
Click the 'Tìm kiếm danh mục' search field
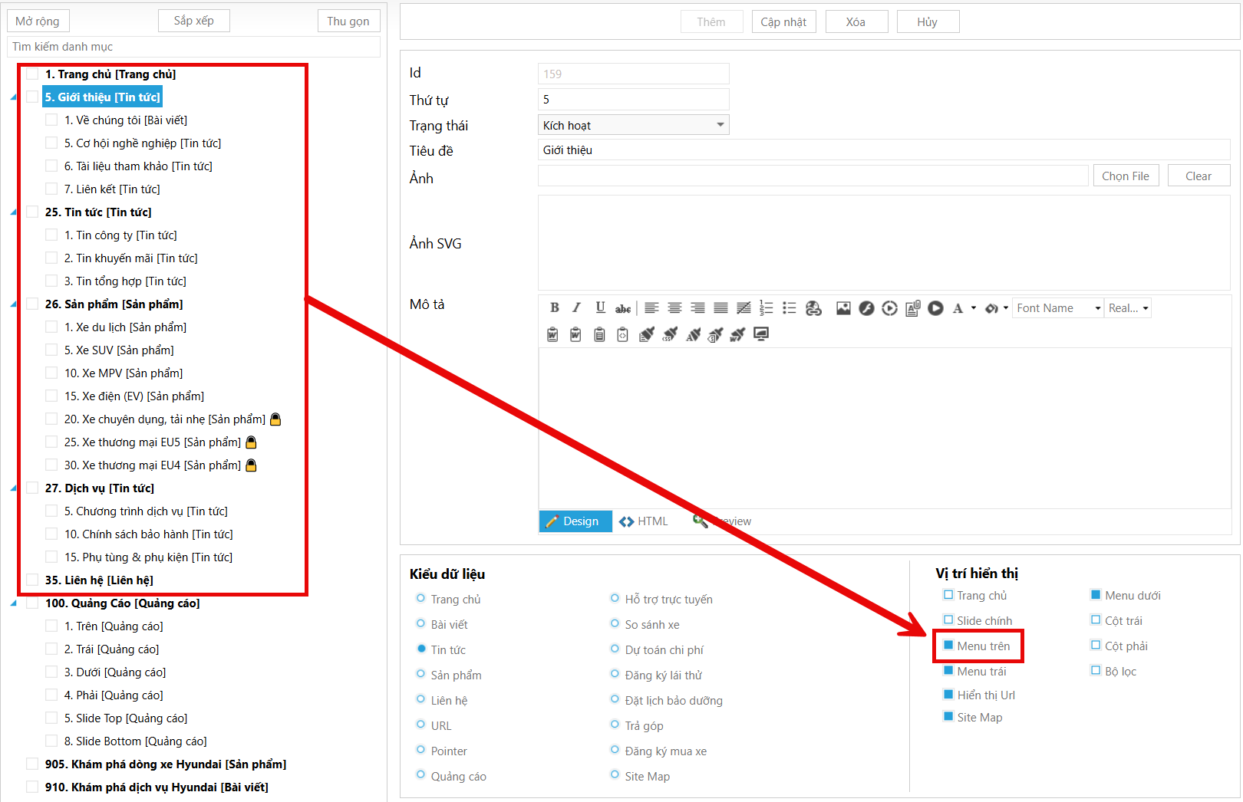(193, 47)
